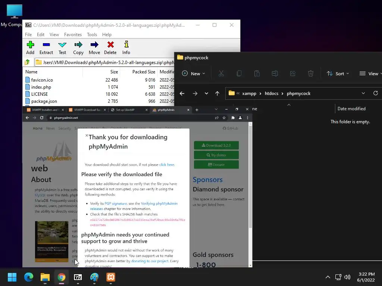This screenshot has height=286, width=382.
Task: Click the Add button in 7-Zip toolbar
Action: tap(30, 48)
